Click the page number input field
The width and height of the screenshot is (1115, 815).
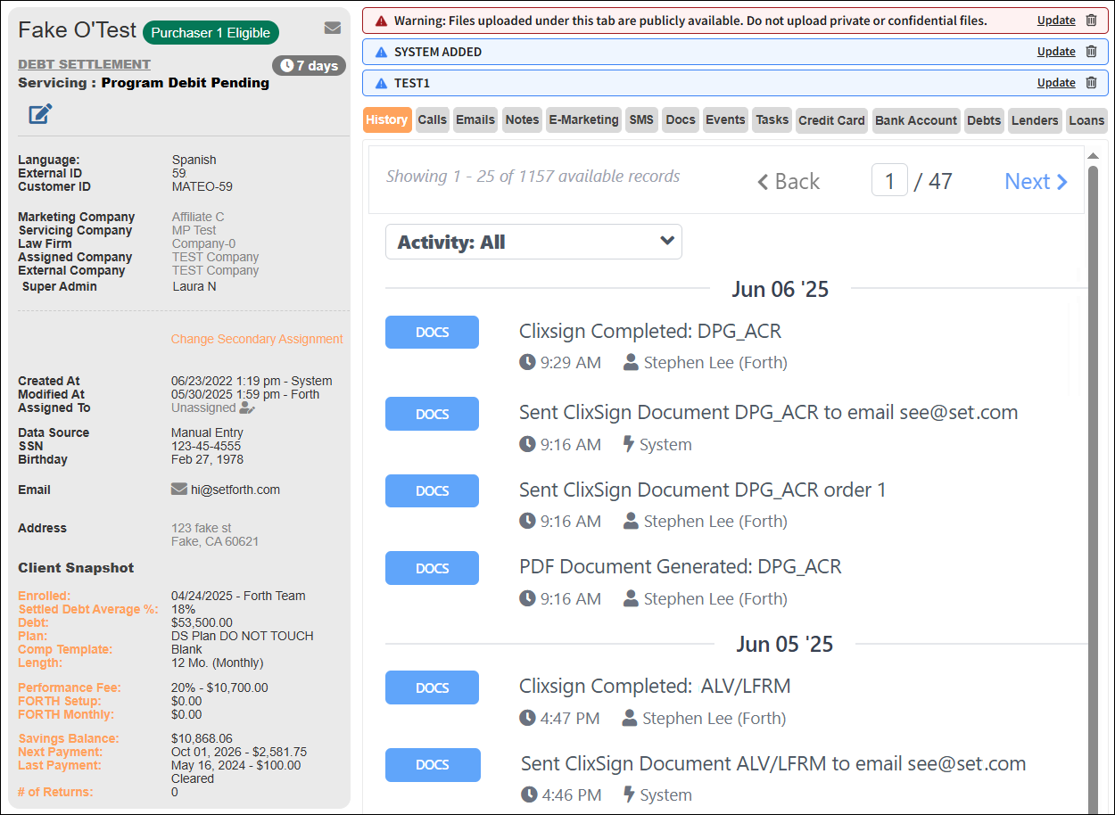(x=889, y=181)
